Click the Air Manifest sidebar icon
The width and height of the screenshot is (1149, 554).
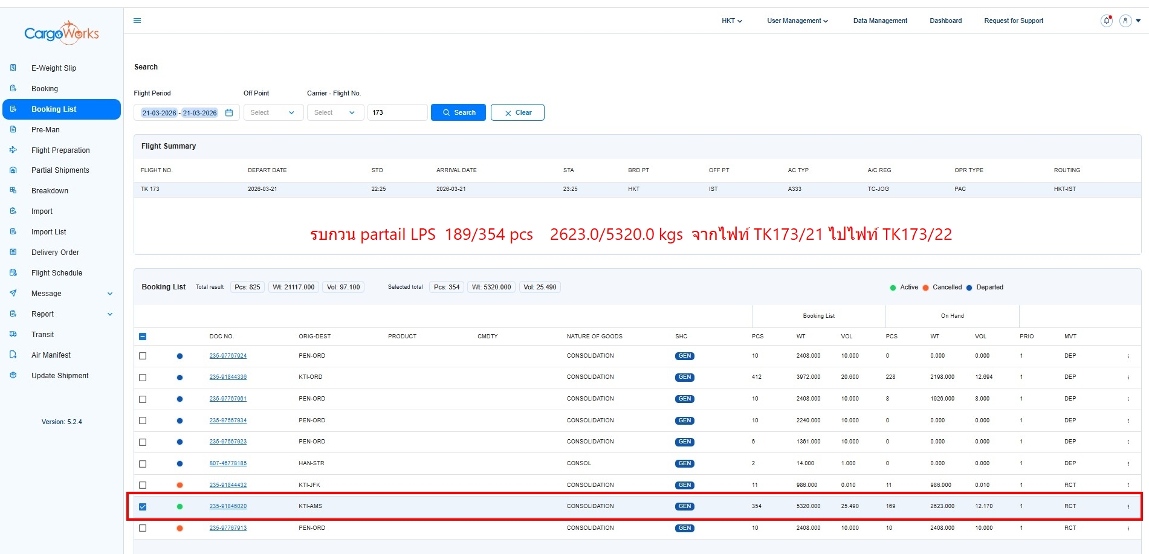[x=13, y=355]
